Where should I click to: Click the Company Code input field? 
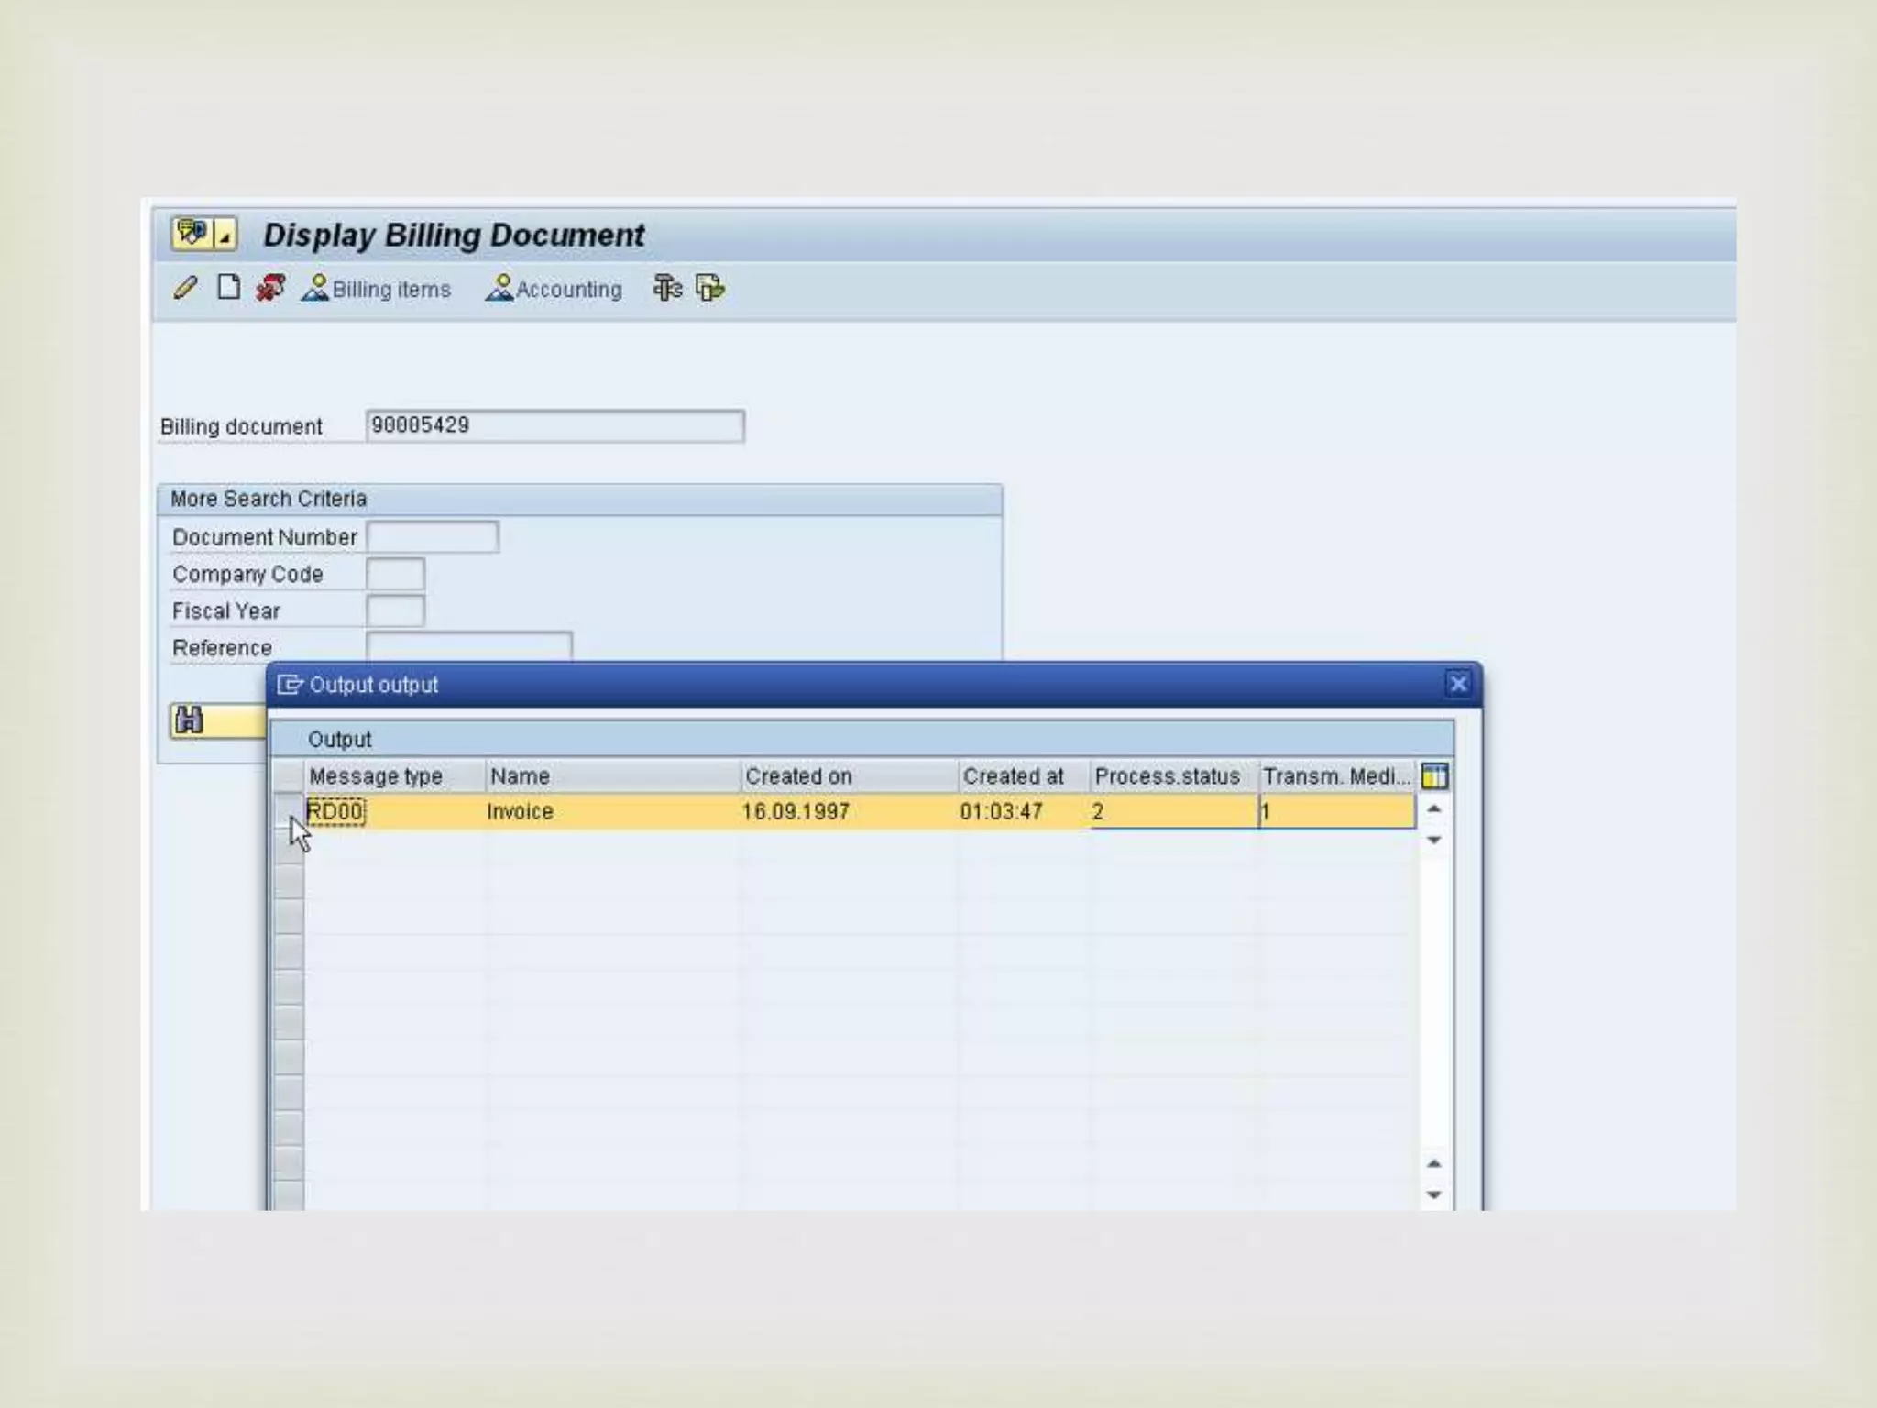point(395,575)
